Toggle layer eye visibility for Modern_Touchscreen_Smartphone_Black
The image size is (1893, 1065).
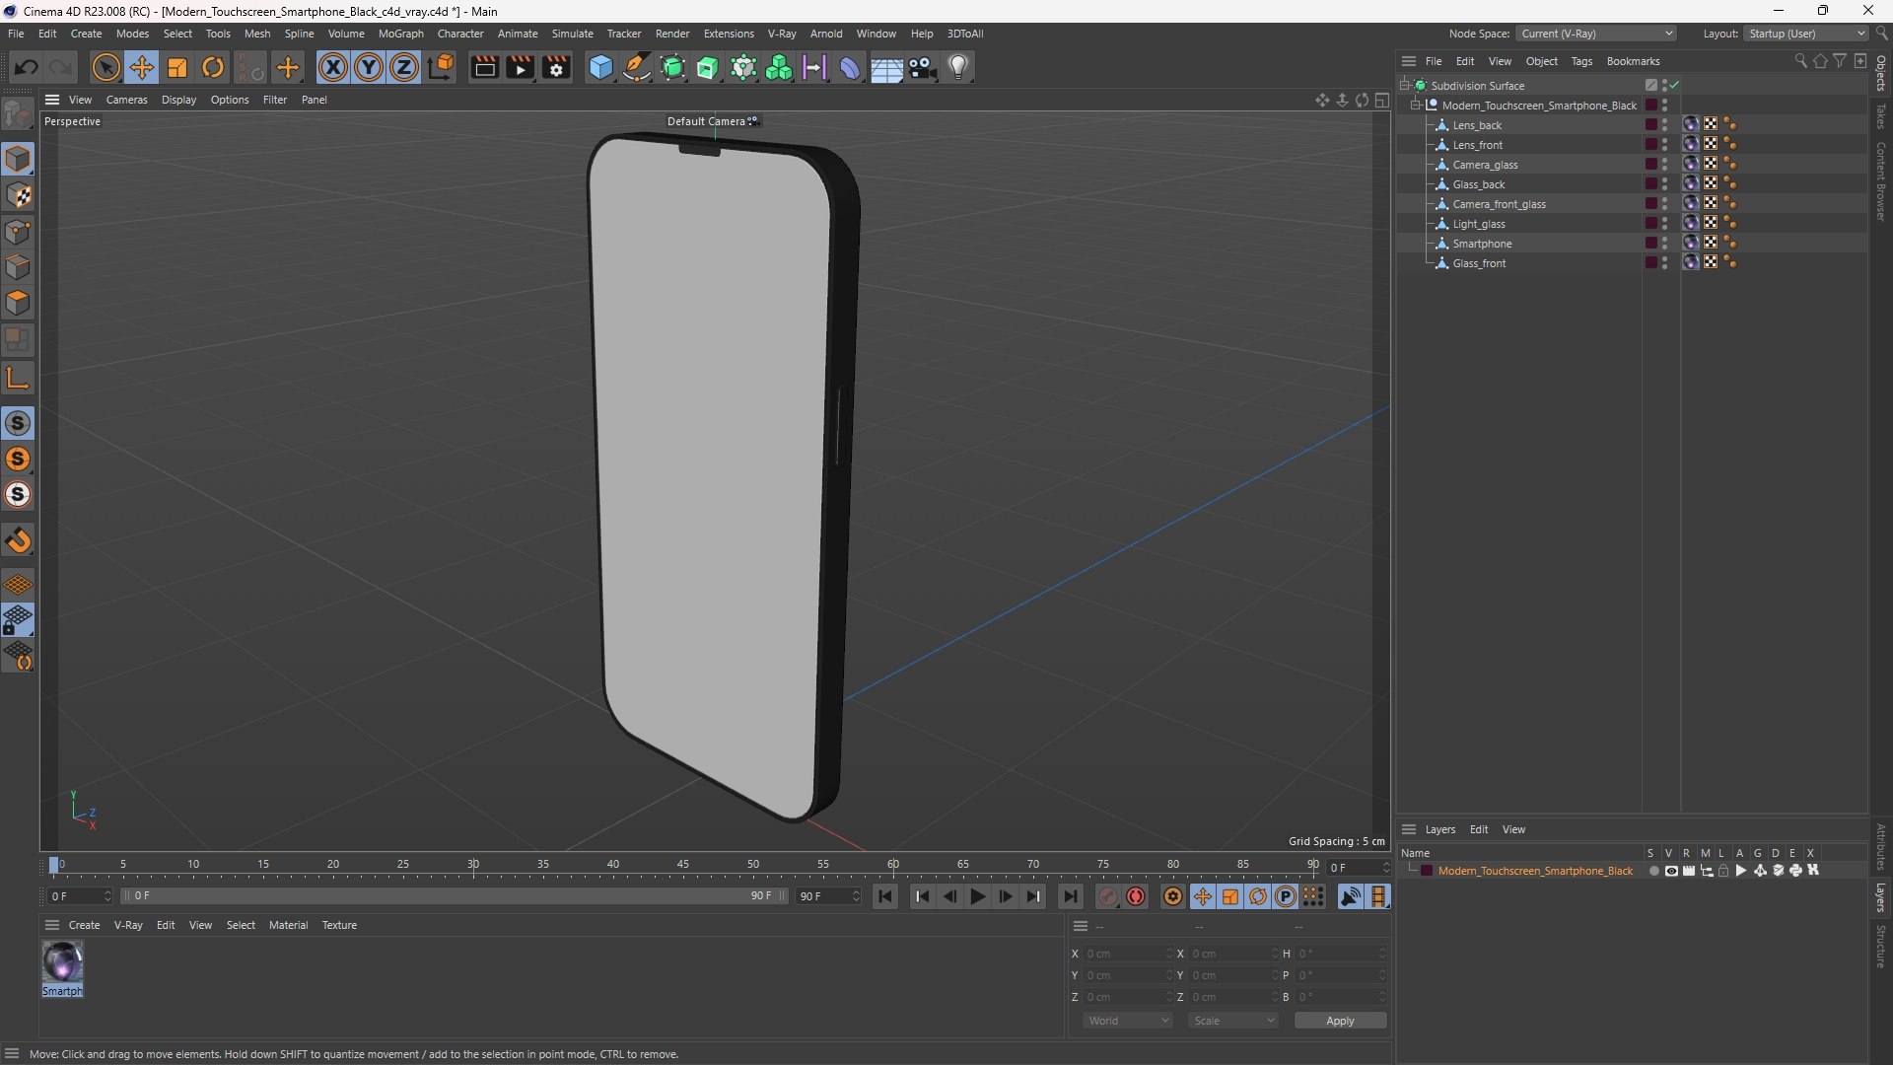click(x=1671, y=871)
